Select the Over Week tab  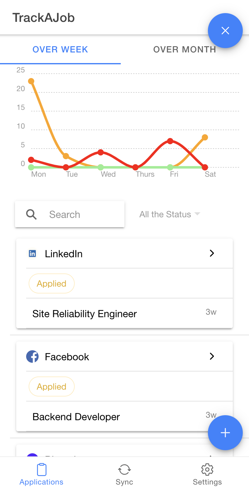click(x=60, y=49)
